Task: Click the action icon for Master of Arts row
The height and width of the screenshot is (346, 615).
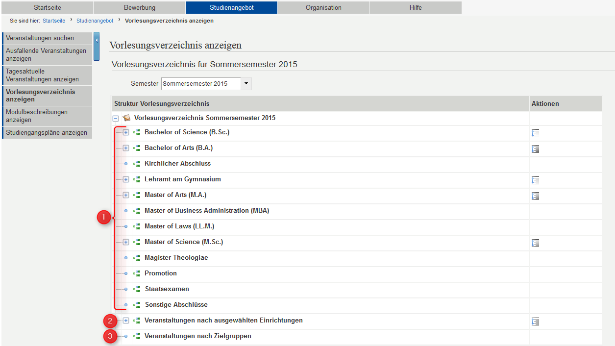Action: [535, 196]
